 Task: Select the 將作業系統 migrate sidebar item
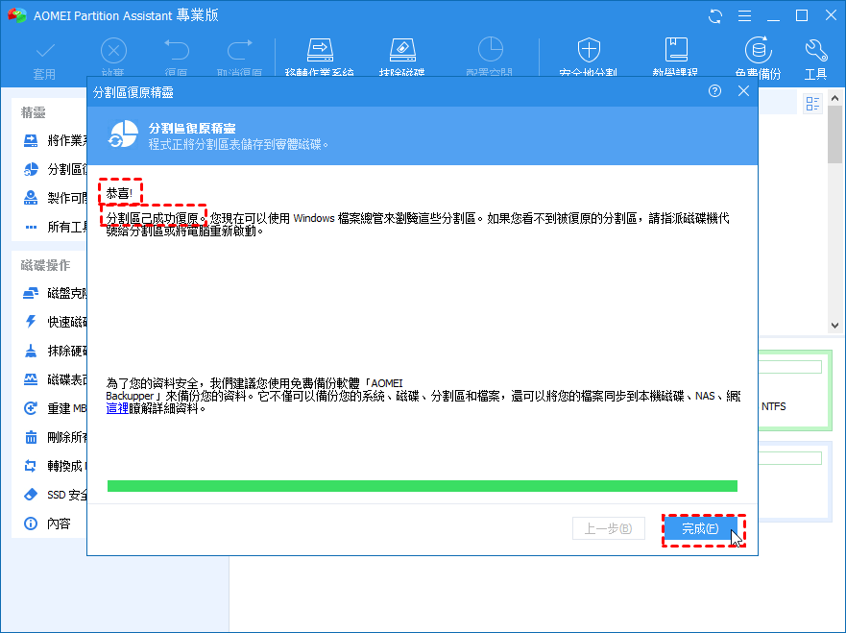(x=55, y=141)
